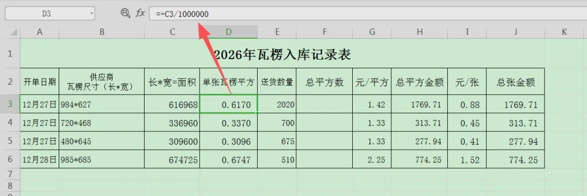The width and height of the screenshot is (587, 196).
Task: Select row 7 header
Action: point(10,174)
